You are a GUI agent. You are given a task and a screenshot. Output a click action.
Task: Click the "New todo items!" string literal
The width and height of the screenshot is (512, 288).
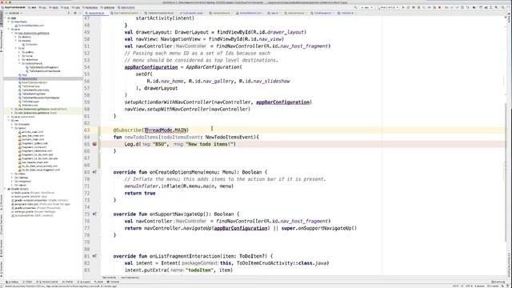click(x=210, y=144)
